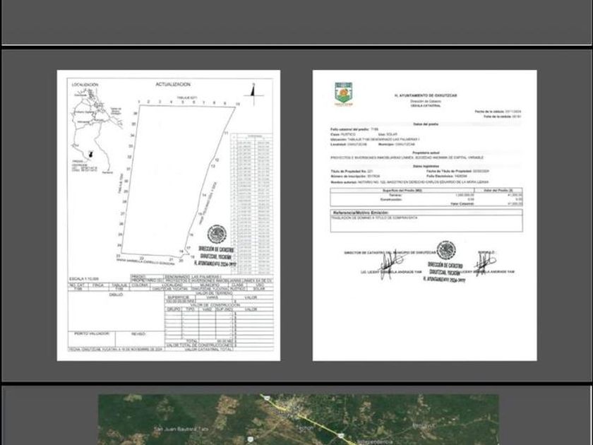
Task: Click the 'ACTUALIZACION' heading
Action: click(173, 84)
